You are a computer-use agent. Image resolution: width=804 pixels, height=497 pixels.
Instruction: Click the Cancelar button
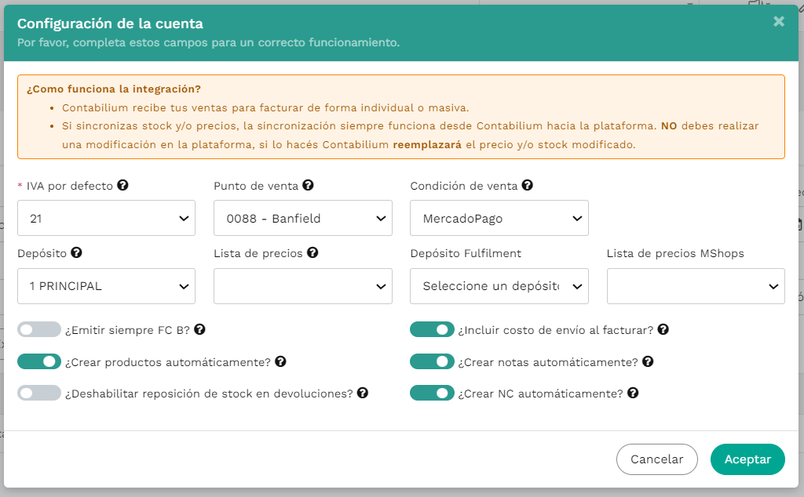(657, 459)
